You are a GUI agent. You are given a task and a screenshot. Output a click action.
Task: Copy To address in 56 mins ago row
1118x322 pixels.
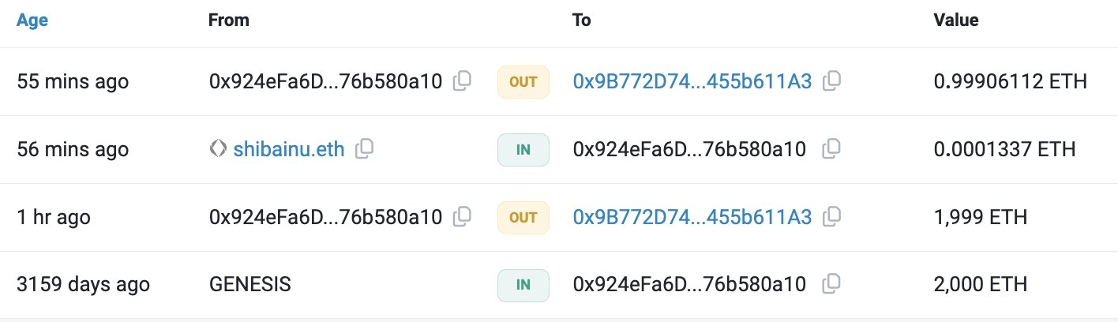pos(831,149)
